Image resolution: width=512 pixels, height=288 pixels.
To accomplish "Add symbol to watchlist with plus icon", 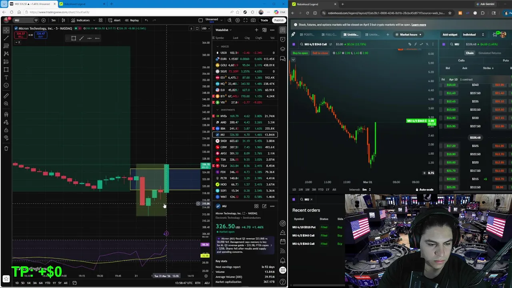I will point(256,30).
